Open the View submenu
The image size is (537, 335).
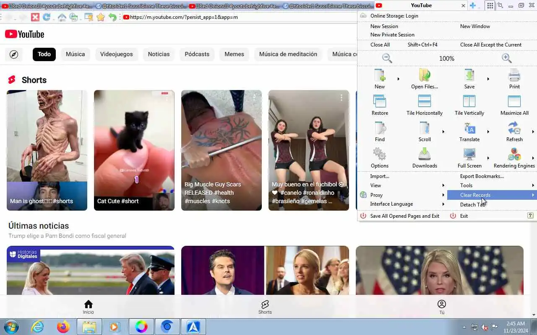pos(402,186)
